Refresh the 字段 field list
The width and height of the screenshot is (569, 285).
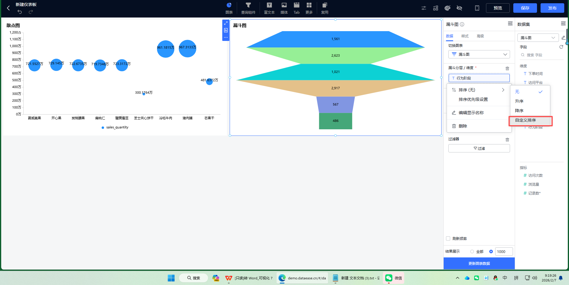point(561,47)
